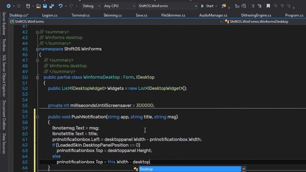306x172 pixels.
Task: Switch to the Desktop.cs* tab
Action: pos(19,15)
